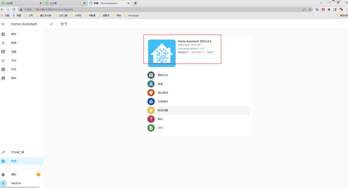Open the 媒体 media browser
Viewport: 348px width, 188px height.
[22, 78]
